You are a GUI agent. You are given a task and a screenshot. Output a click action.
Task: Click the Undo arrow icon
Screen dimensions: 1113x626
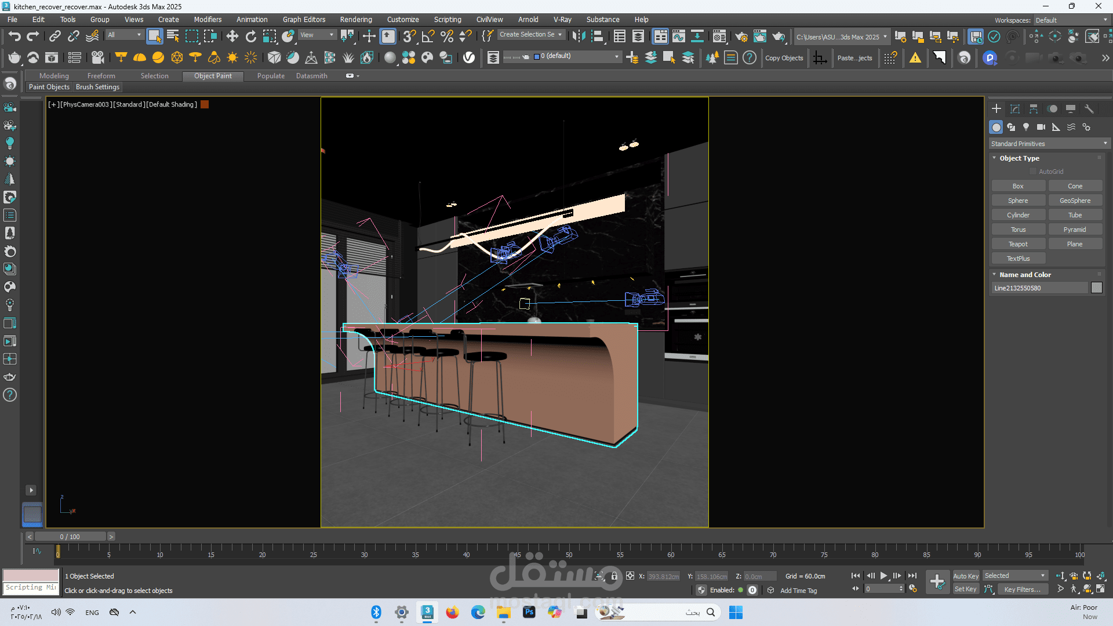pos(14,37)
